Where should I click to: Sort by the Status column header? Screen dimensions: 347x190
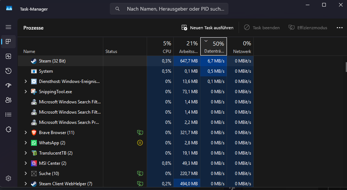tap(125, 46)
